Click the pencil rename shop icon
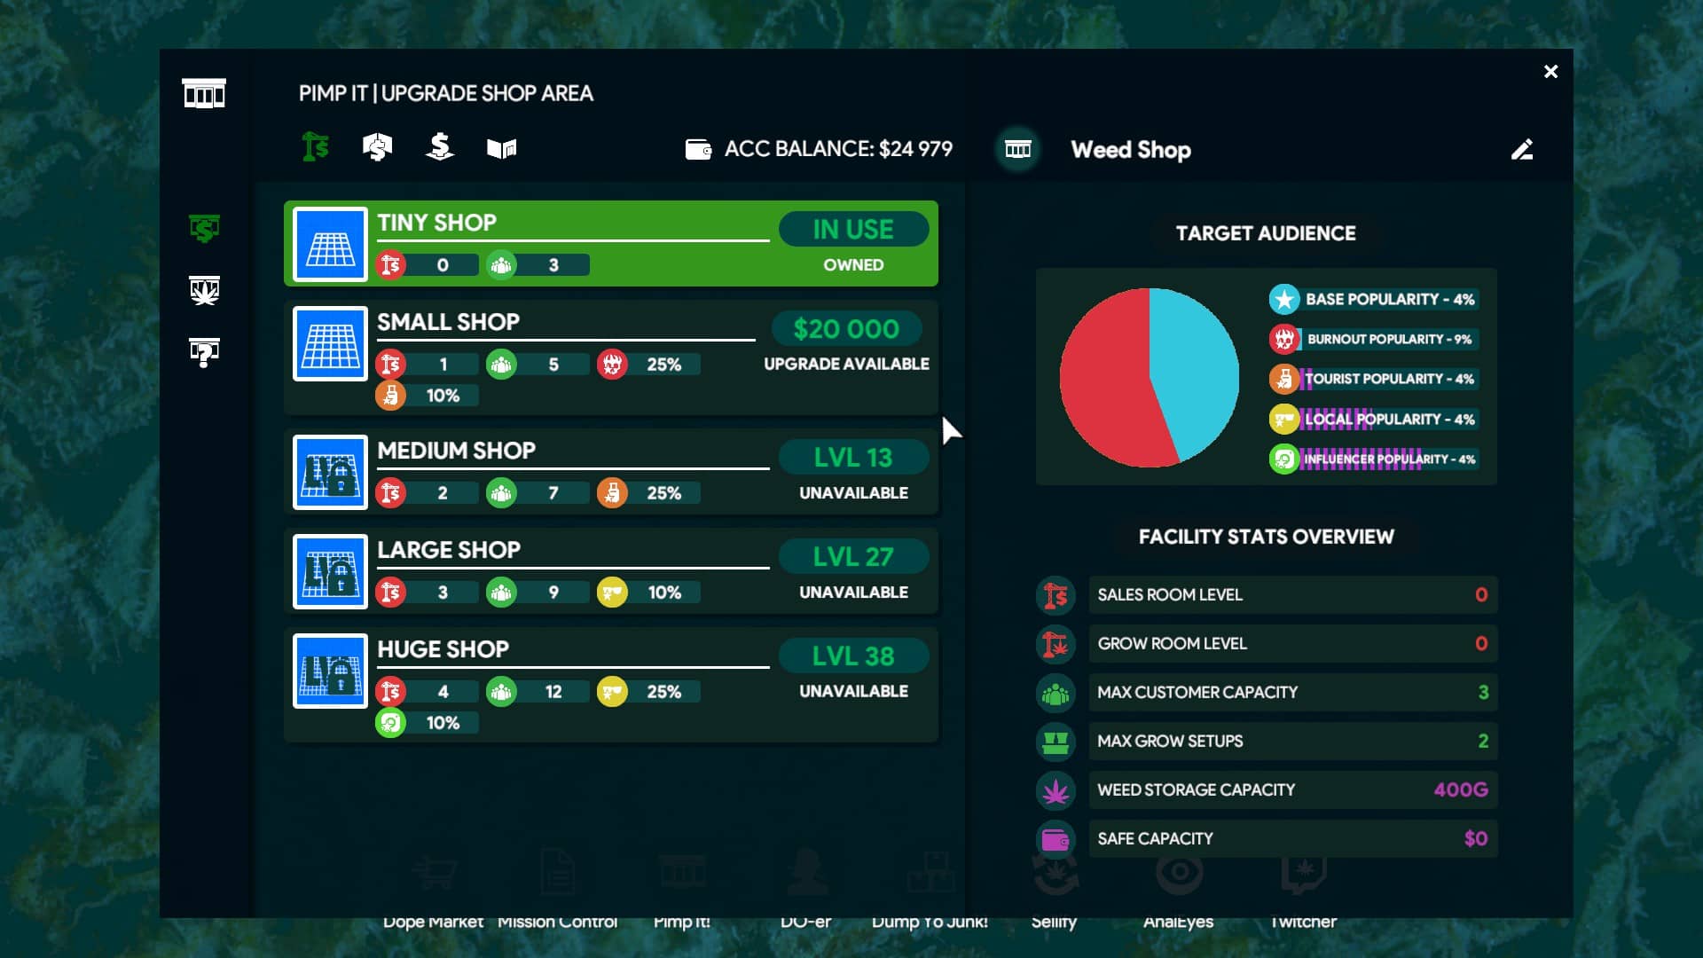The width and height of the screenshot is (1703, 958). [1522, 149]
